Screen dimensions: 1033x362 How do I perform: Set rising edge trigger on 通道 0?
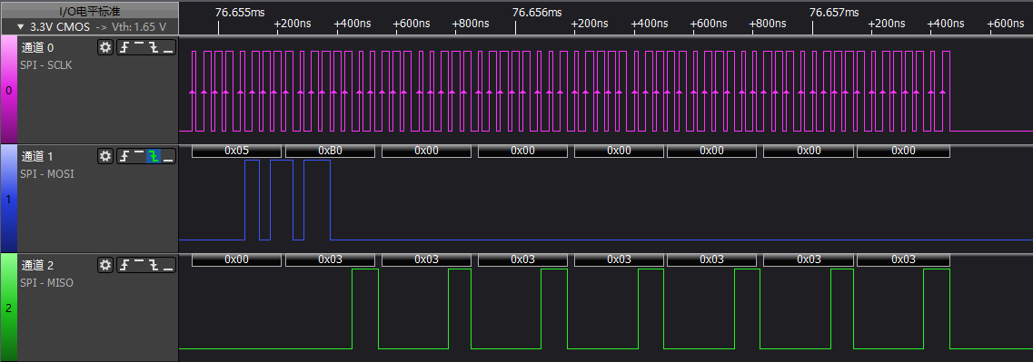pyautogui.click(x=124, y=47)
